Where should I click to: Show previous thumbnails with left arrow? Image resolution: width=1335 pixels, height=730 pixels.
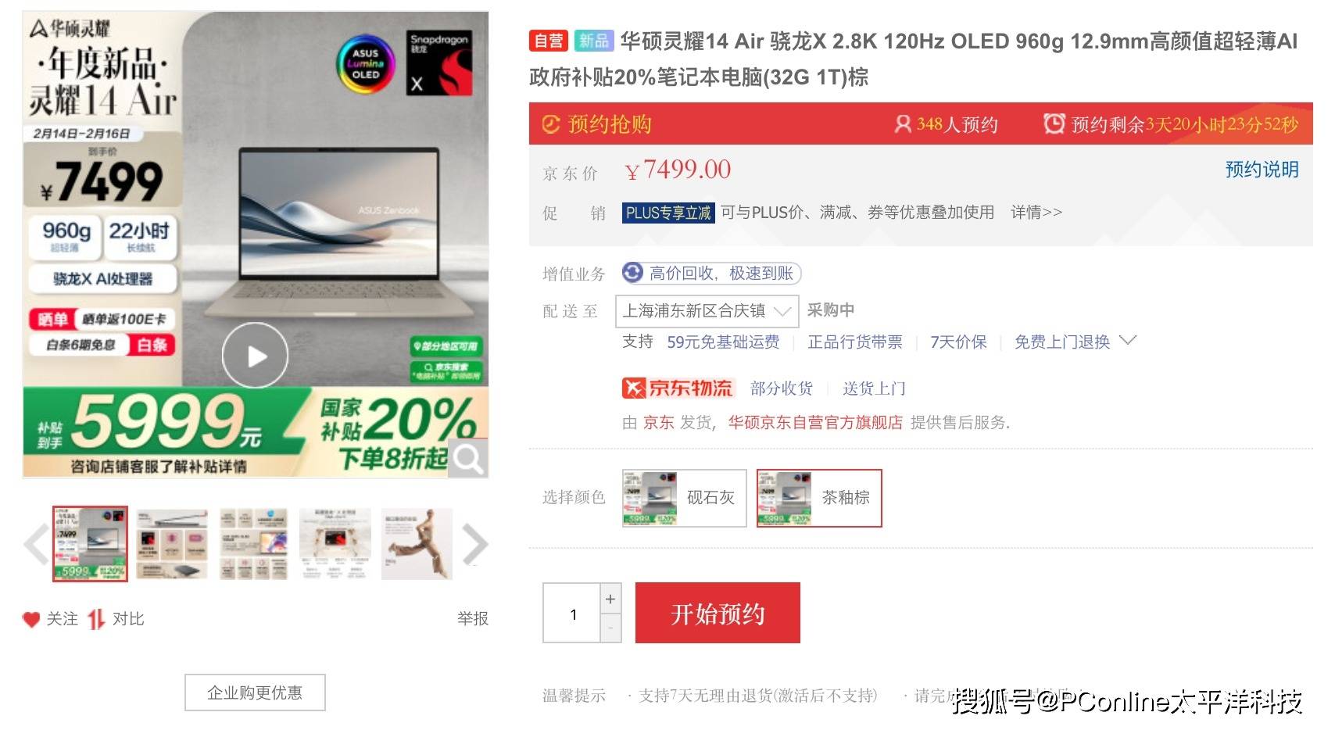pyautogui.click(x=36, y=545)
